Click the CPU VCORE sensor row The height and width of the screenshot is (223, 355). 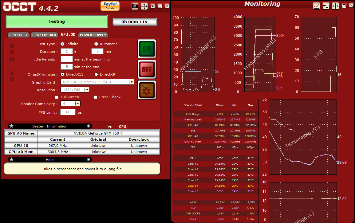(x=216, y=213)
